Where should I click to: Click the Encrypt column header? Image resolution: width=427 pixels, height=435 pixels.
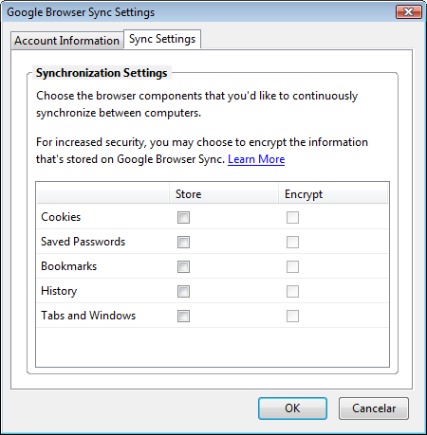click(333, 194)
